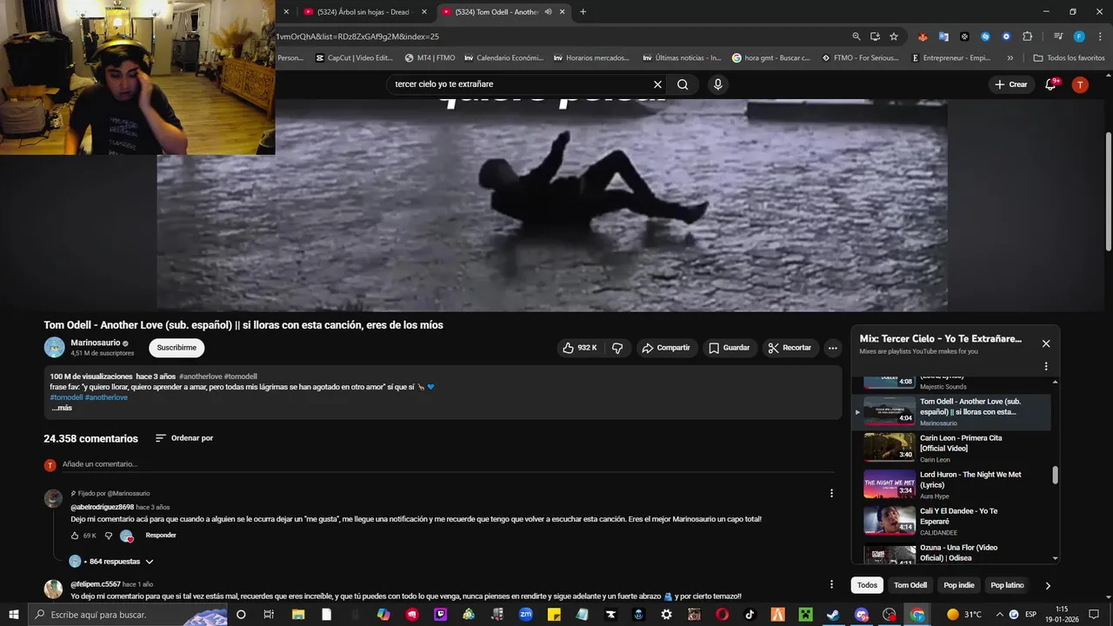Show more topic chips with next arrow
Image resolution: width=1113 pixels, height=626 pixels.
1047,585
